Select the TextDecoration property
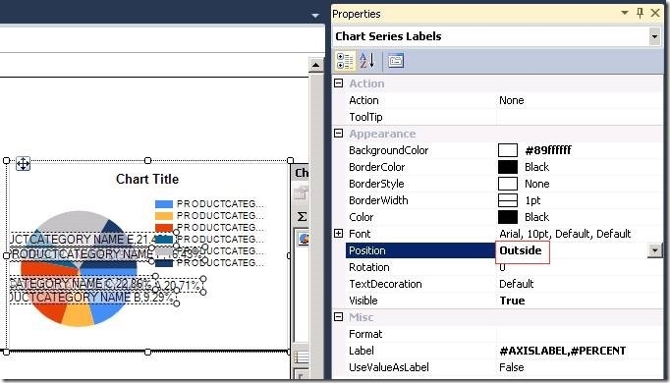 pyautogui.click(x=385, y=284)
